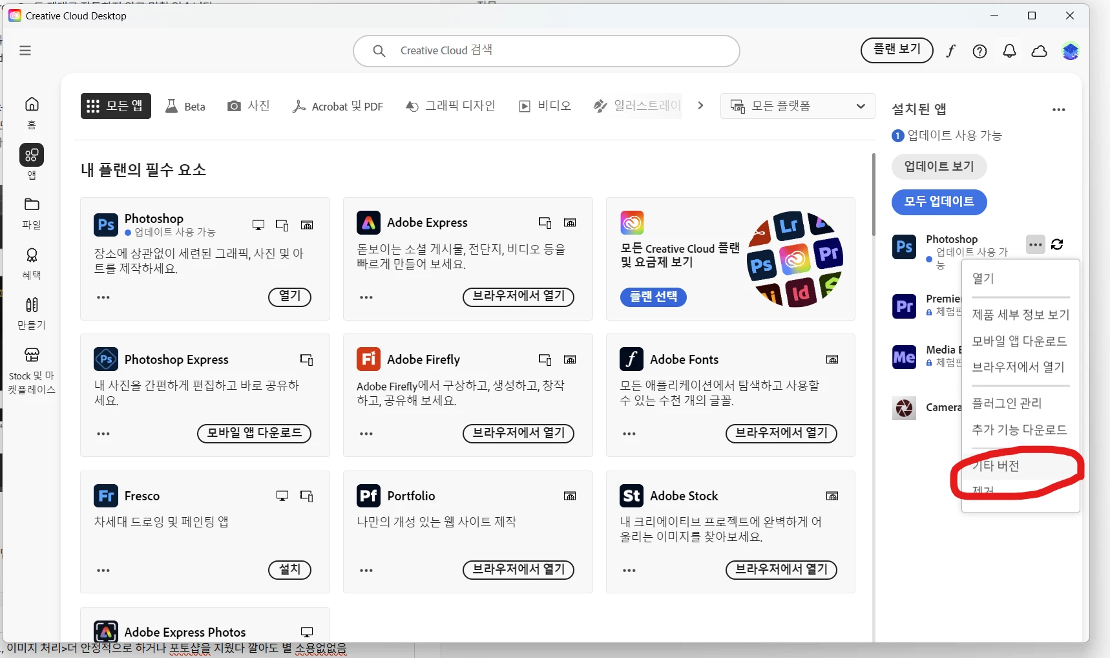Image resolution: width=1110 pixels, height=658 pixels.
Task: Select the 모든 앱 tab
Action: tap(116, 106)
